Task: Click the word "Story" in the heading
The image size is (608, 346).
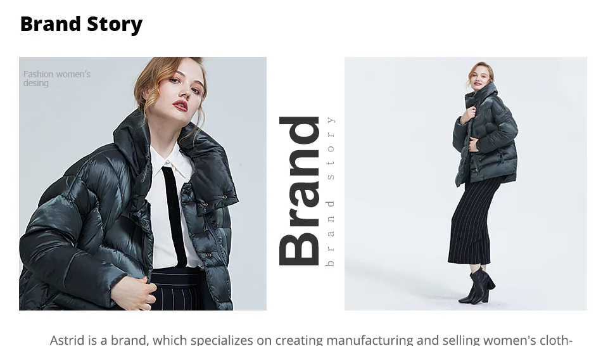Action: pos(115,24)
